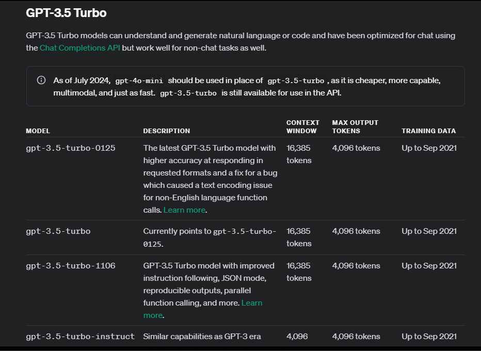Click the intro sentence starting 'GPT-3.5 Turbo models can understand'
The image size is (481, 351).
[x=241, y=42]
